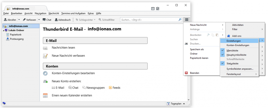
Task: Open the Abrufen dropdown arrow
Action: pyautogui.click(x=19, y=20)
